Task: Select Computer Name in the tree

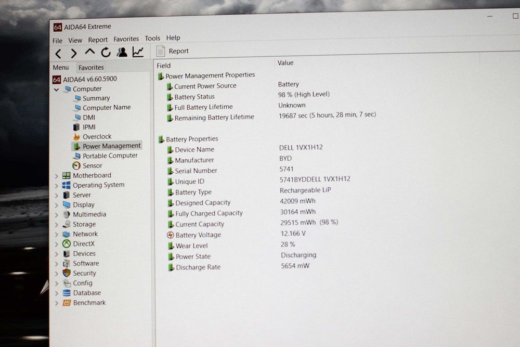Action: click(x=107, y=108)
